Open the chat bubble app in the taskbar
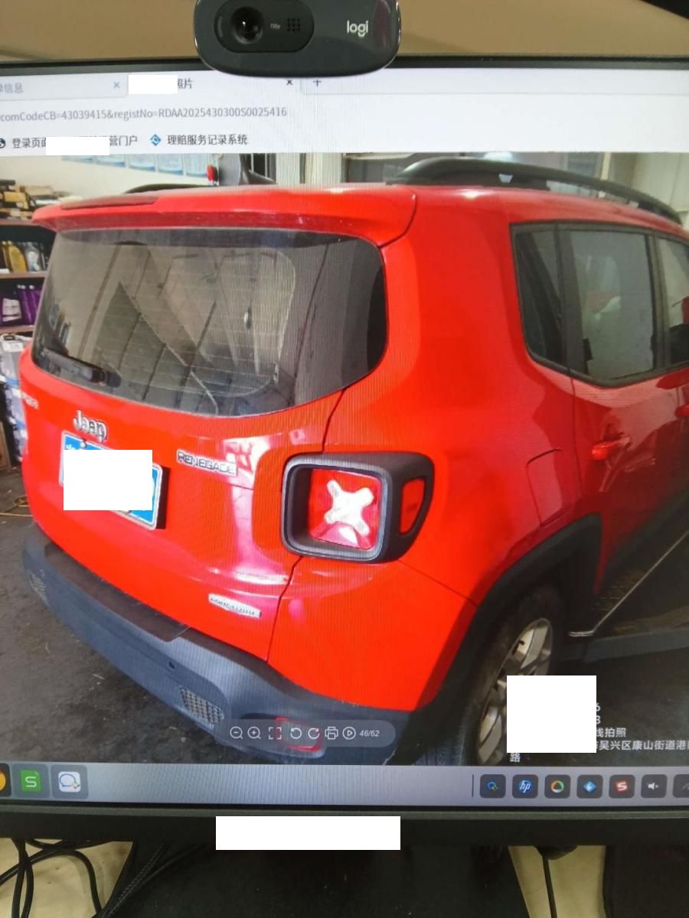Image resolution: width=689 pixels, height=918 pixels. pyautogui.click(x=70, y=782)
